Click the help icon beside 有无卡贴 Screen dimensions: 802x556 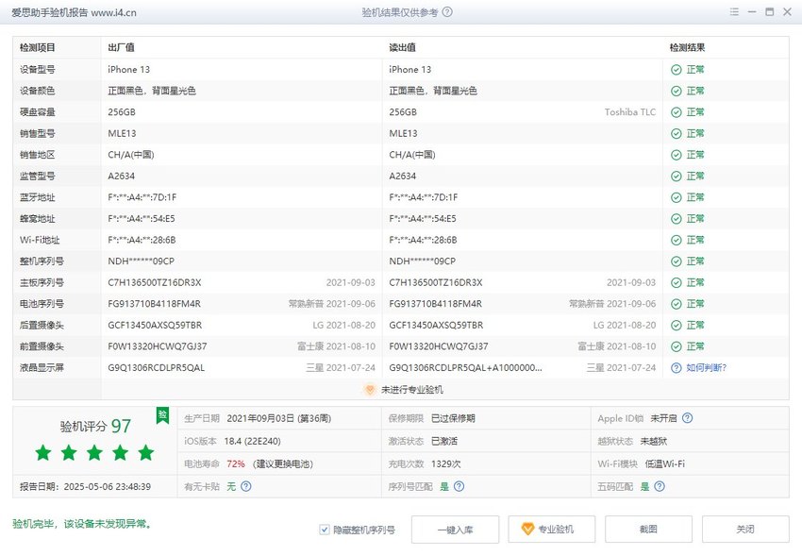(246, 486)
